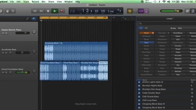Open the C maj key popup in LCD

coord(111,11)
